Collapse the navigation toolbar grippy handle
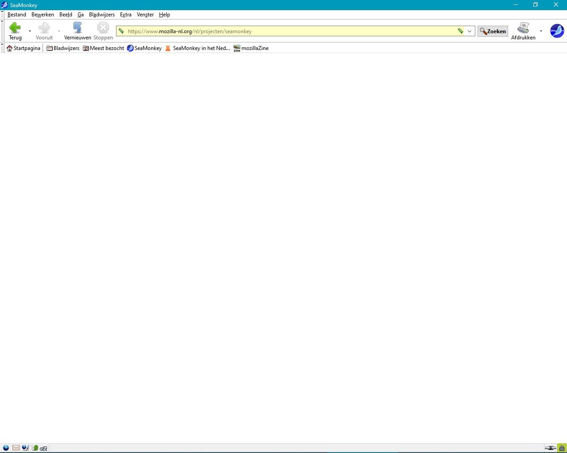 3,31
